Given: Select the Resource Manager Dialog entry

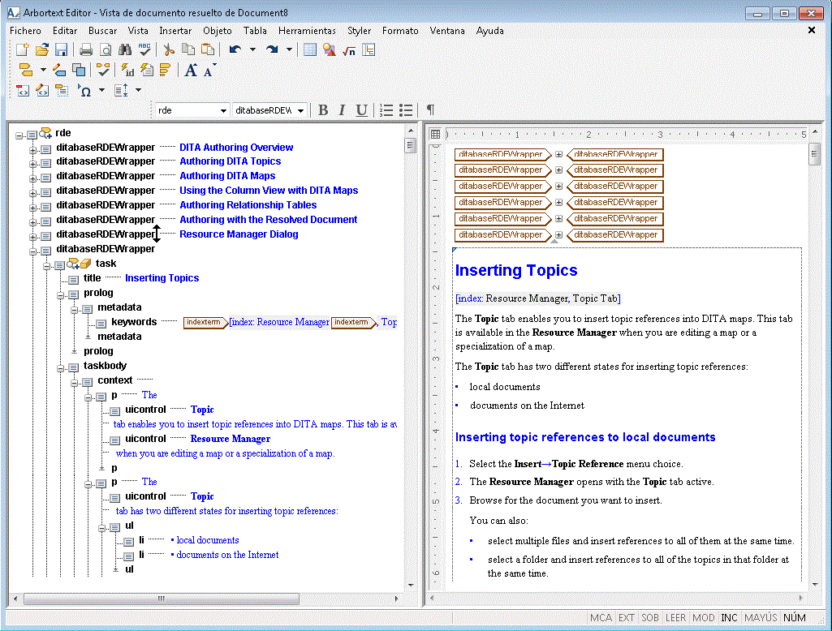Looking at the screenshot, I should click(239, 234).
